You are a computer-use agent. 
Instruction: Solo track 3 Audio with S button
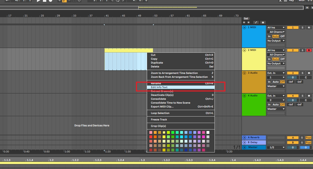302,73
